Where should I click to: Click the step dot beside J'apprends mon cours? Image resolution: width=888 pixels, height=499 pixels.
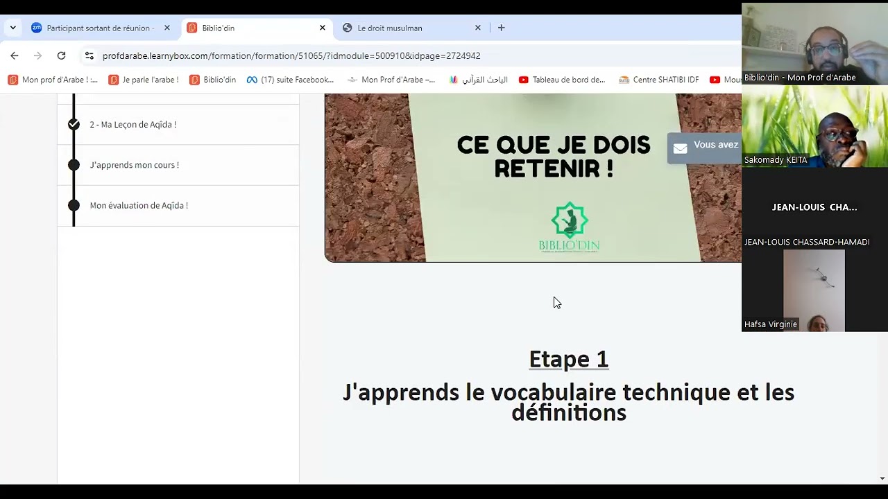pyautogui.click(x=74, y=165)
